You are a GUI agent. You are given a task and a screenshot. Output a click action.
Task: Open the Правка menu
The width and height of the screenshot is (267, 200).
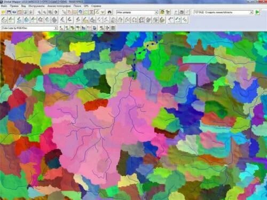(x=14, y=6)
